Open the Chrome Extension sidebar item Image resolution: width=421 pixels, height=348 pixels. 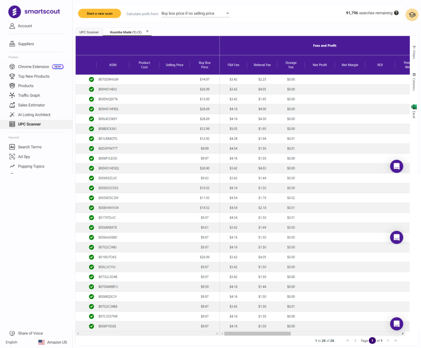(x=33, y=67)
